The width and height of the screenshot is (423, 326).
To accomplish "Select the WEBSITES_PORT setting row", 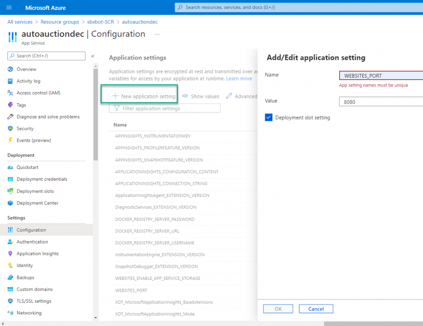I will coord(183,290).
